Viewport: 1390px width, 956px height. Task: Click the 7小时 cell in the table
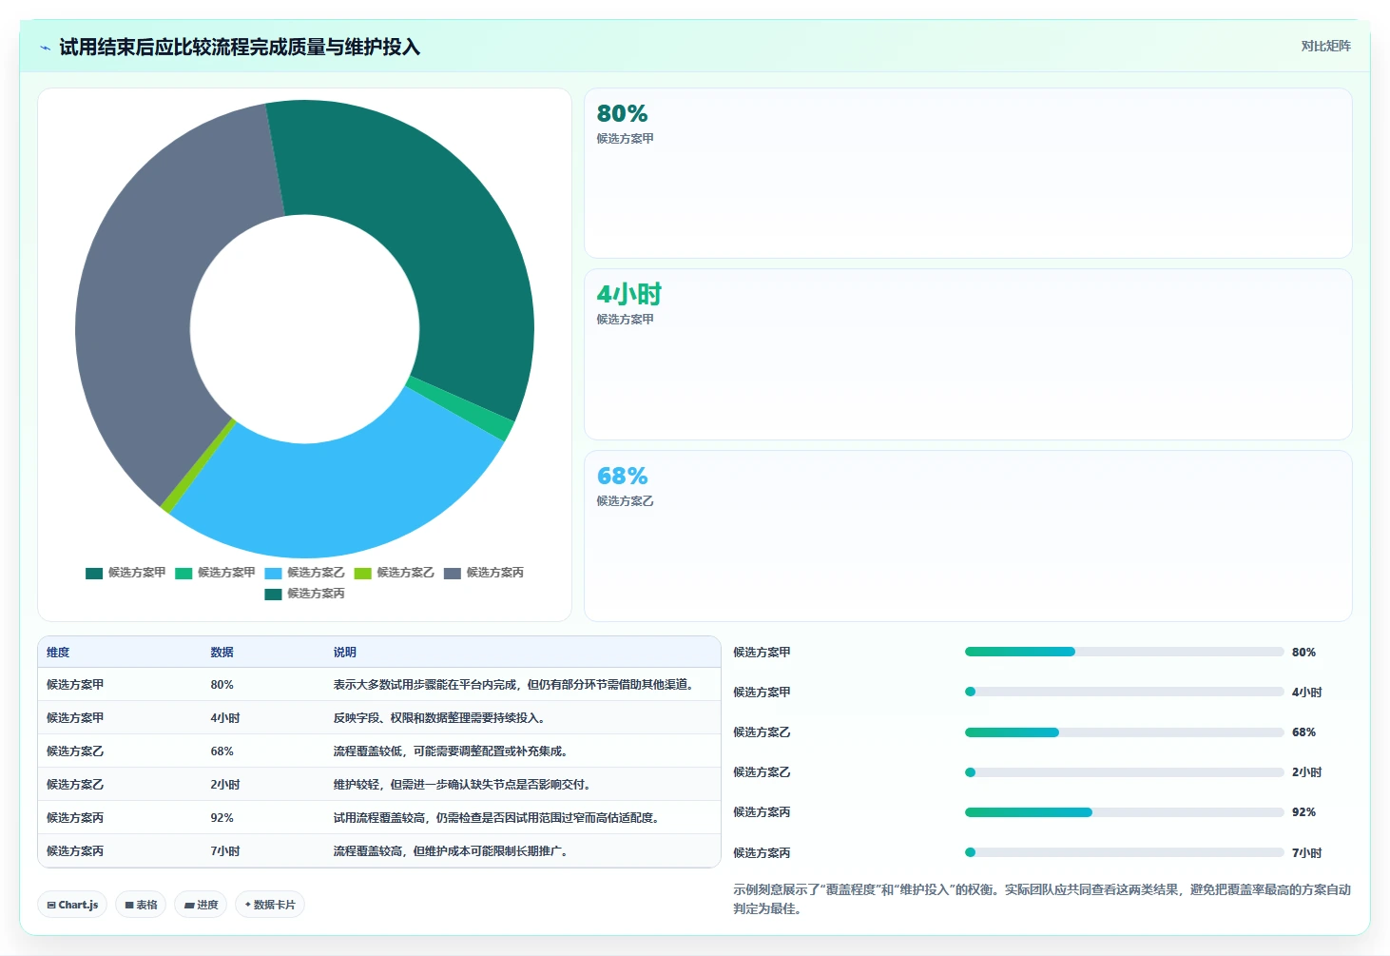(x=225, y=851)
